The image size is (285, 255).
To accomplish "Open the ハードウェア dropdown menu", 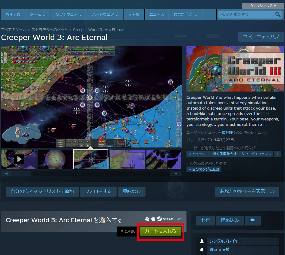I will point(105,14).
